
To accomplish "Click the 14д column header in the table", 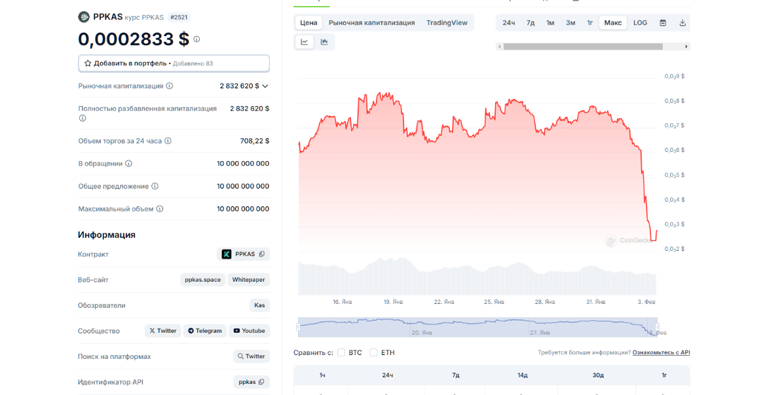I will click(523, 375).
